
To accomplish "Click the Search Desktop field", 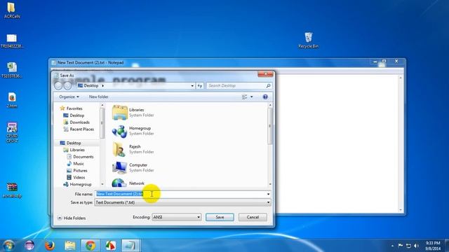I will pos(236,85).
